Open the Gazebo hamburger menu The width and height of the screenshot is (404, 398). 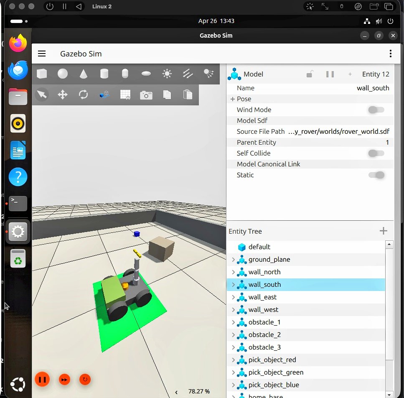(42, 54)
